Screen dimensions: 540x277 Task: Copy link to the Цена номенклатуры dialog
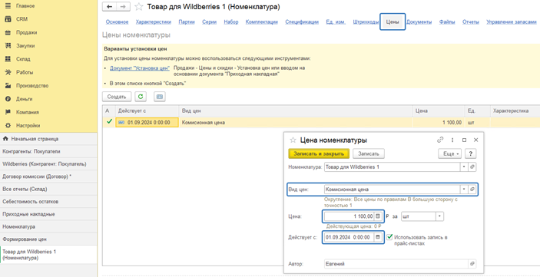440,140
